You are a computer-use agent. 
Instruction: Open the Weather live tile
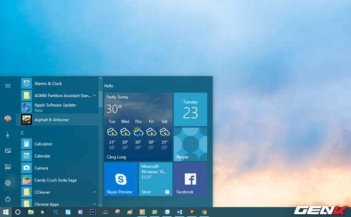tap(138, 127)
